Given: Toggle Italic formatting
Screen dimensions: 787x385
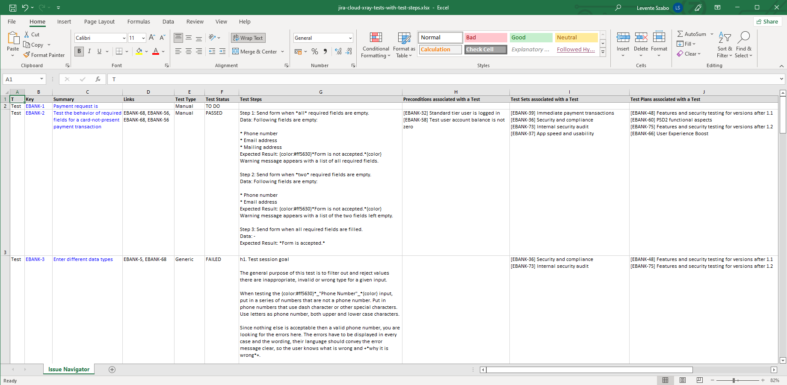Looking at the screenshot, I should (x=89, y=51).
